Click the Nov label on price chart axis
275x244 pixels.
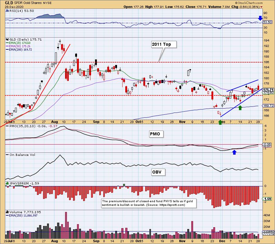click(x=182, y=122)
